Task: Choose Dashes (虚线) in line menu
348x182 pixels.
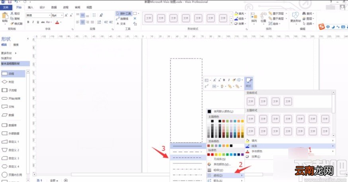Action: [225, 175]
